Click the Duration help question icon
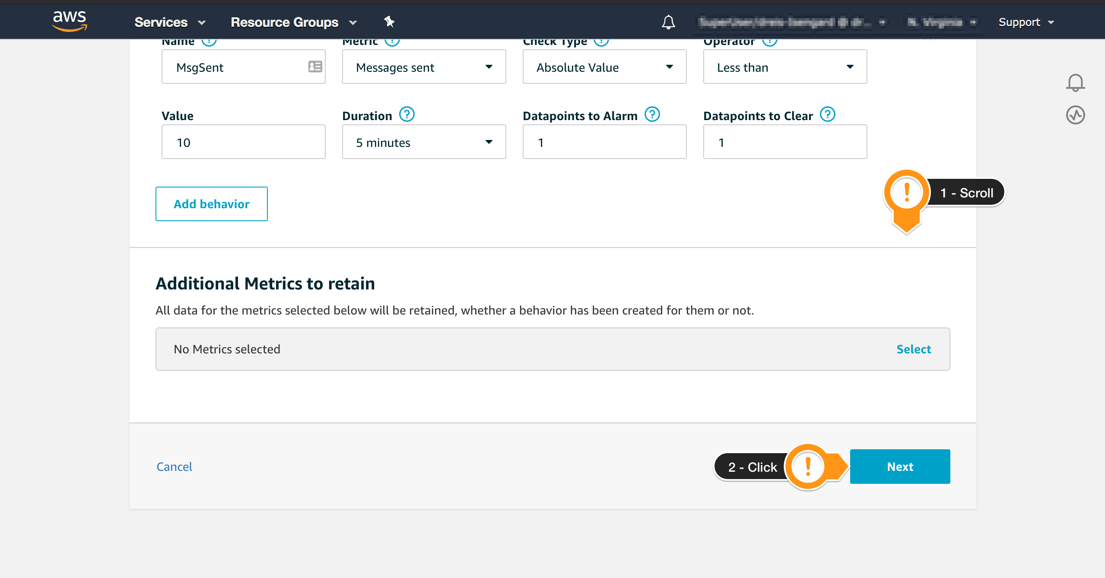 point(406,114)
